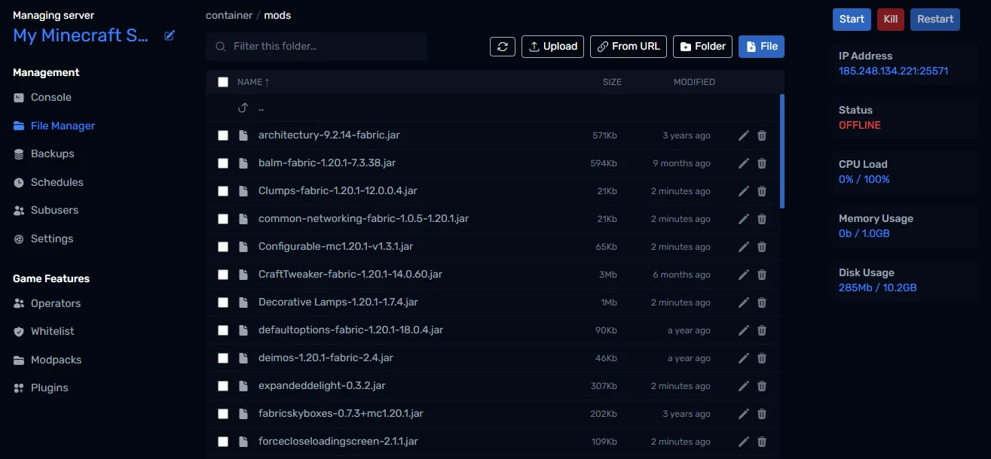Delete fabricskyboxes jar with trash icon

[x=762, y=414]
